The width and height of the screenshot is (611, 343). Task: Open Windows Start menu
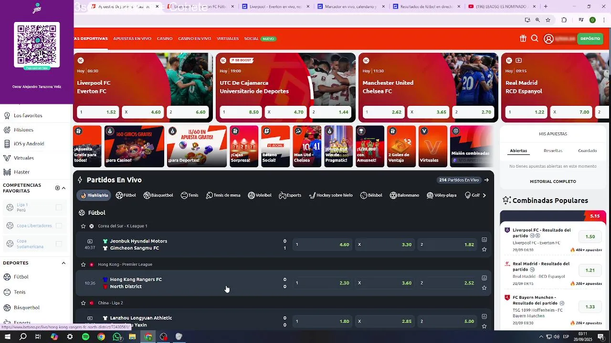coord(8,337)
